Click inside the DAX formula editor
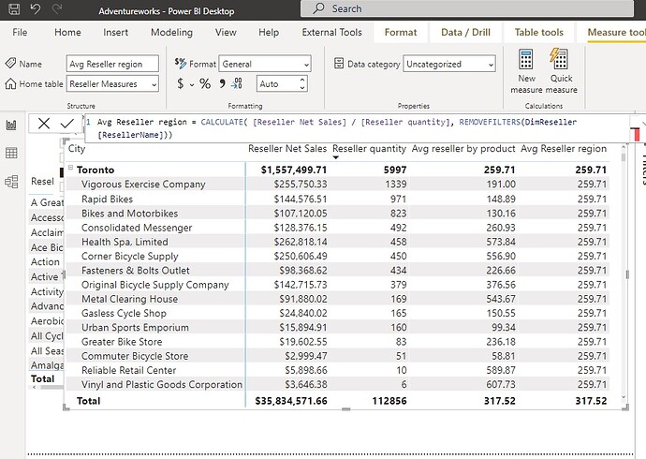This screenshot has height=459, width=646. 357,128
